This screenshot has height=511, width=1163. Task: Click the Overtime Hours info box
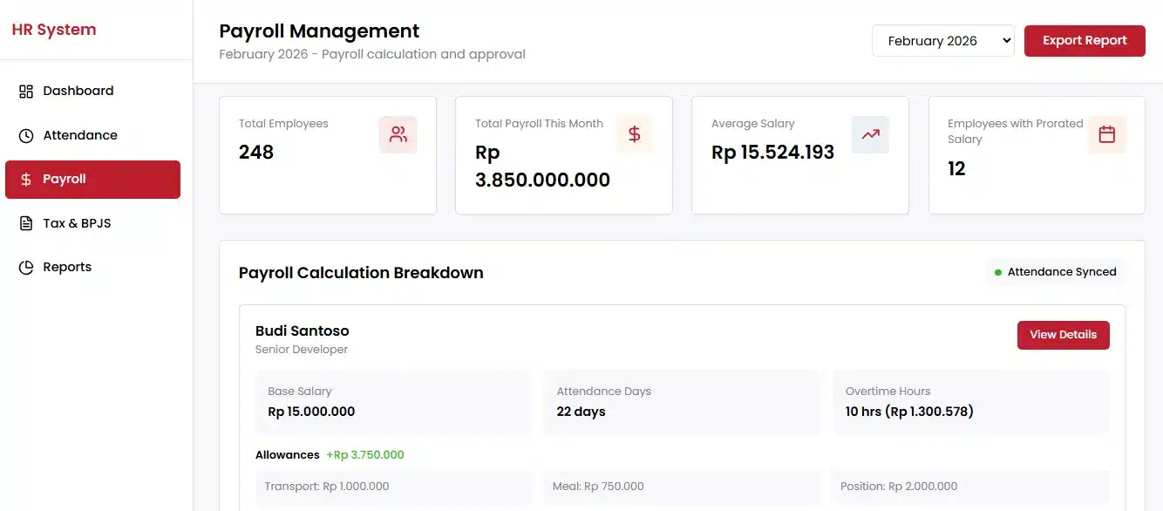click(x=970, y=402)
